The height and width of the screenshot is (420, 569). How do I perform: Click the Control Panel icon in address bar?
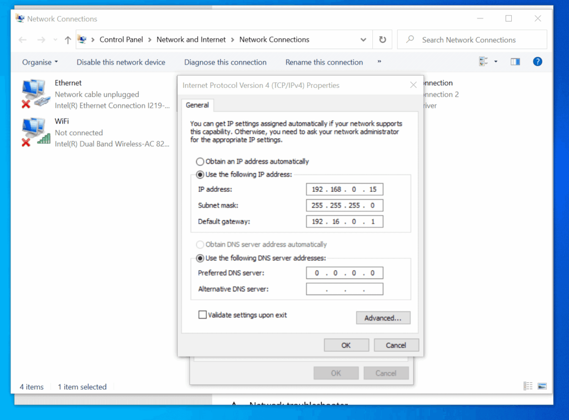coord(82,39)
